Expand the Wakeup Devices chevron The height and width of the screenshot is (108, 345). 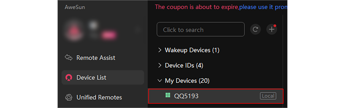point(160,50)
